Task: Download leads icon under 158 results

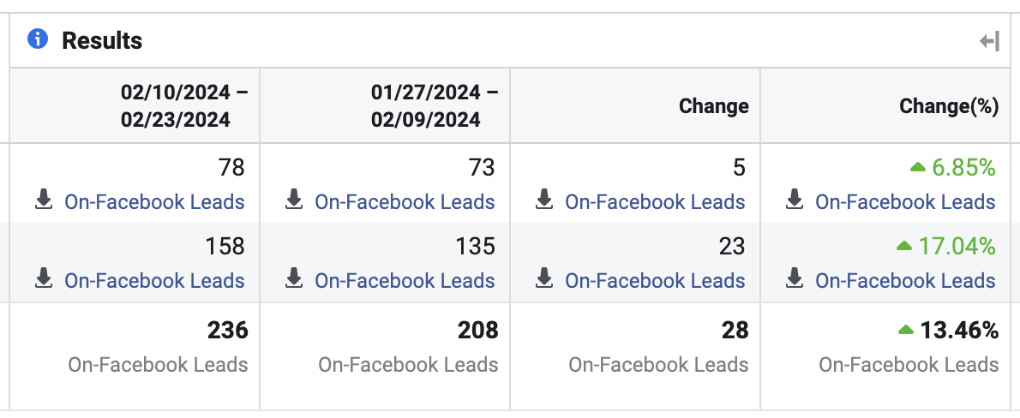Action: (x=44, y=279)
